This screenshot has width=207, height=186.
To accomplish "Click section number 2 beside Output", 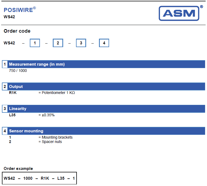I will point(5,87).
